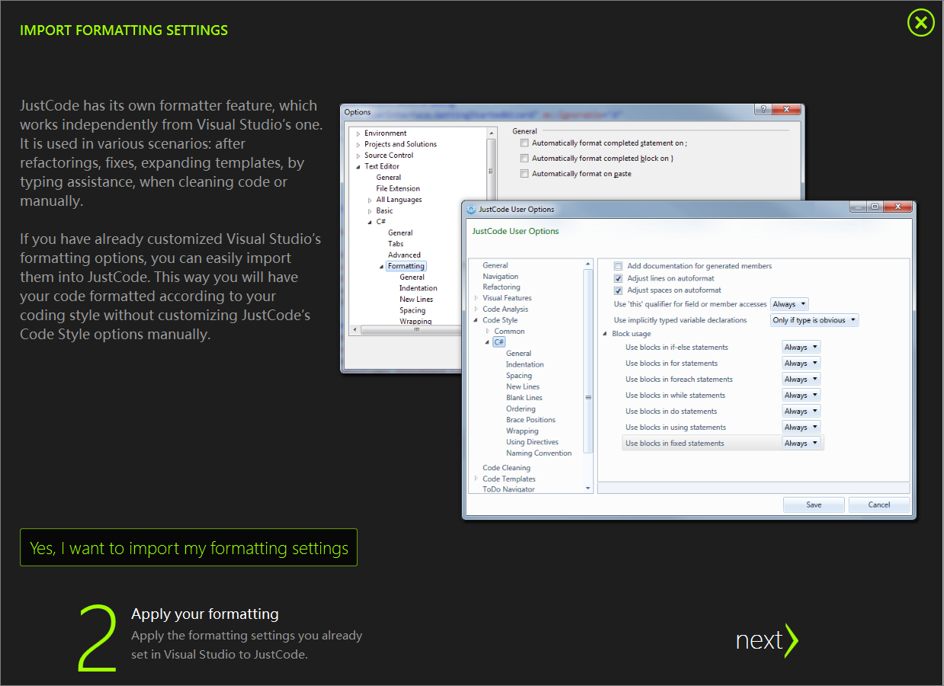Select File Extension in Options tree
Screen dimensions: 944x686
coord(397,188)
